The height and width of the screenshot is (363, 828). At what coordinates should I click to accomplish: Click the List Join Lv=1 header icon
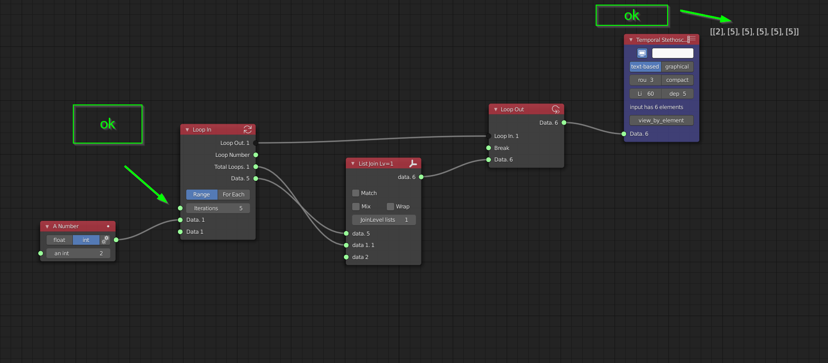pos(413,163)
